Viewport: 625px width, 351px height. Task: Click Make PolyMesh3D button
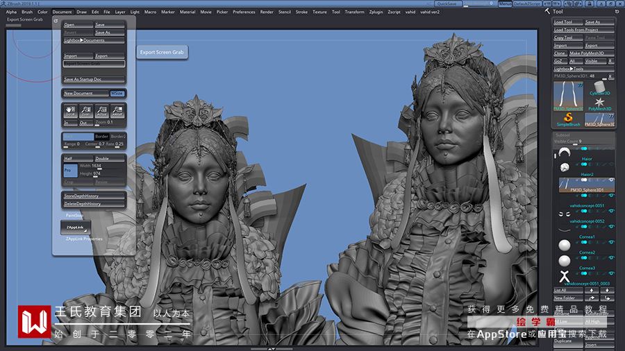point(591,53)
